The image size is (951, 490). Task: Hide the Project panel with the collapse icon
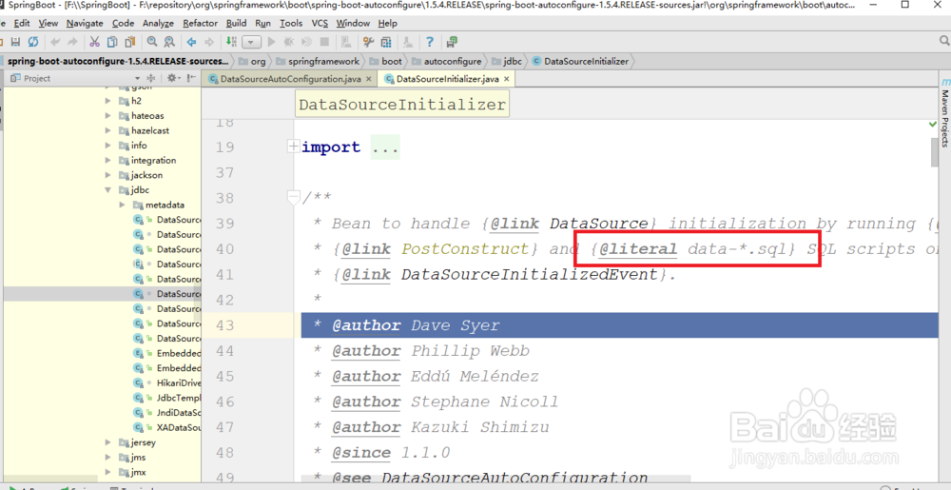(192, 78)
